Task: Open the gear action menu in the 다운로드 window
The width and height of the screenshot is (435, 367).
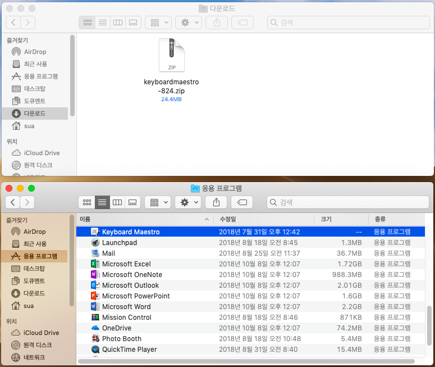Action: click(x=189, y=22)
